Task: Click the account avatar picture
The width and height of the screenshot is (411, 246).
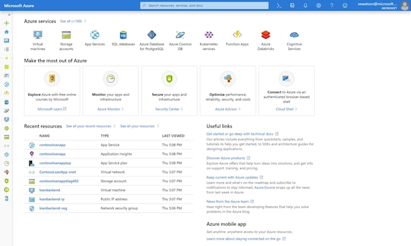Action: (404, 5)
